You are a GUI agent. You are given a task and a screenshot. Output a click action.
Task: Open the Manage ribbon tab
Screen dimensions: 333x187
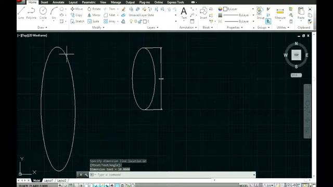(116, 2)
